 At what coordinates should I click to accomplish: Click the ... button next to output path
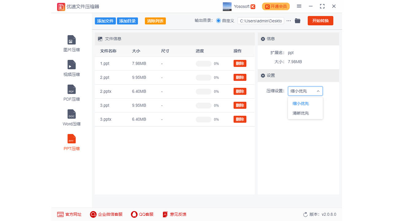pos(288,21)
